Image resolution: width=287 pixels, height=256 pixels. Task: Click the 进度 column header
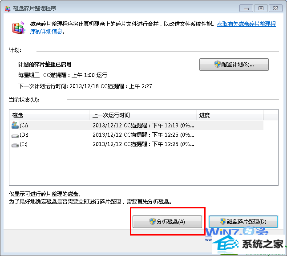(x=230, y=115)
